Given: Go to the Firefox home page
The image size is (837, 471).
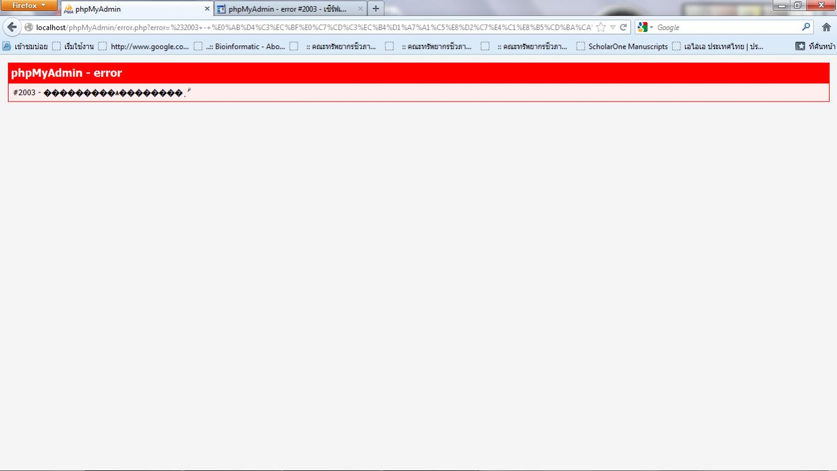Looking at the screenshot, I should [826, 27].
